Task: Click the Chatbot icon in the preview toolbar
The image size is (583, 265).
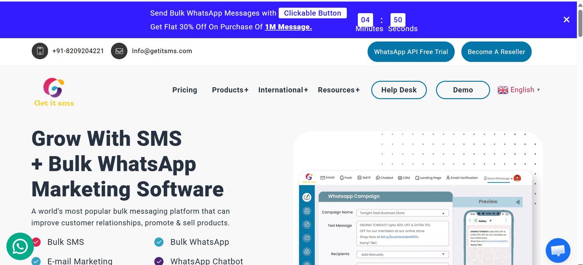Action: (378, 178)
